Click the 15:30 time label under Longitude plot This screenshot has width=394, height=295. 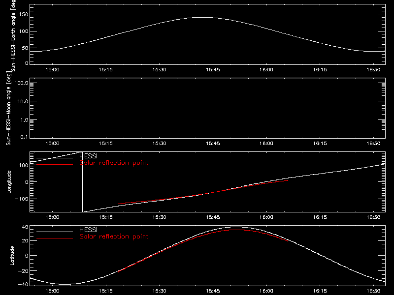pyautogui.click(x=159, y=217)
